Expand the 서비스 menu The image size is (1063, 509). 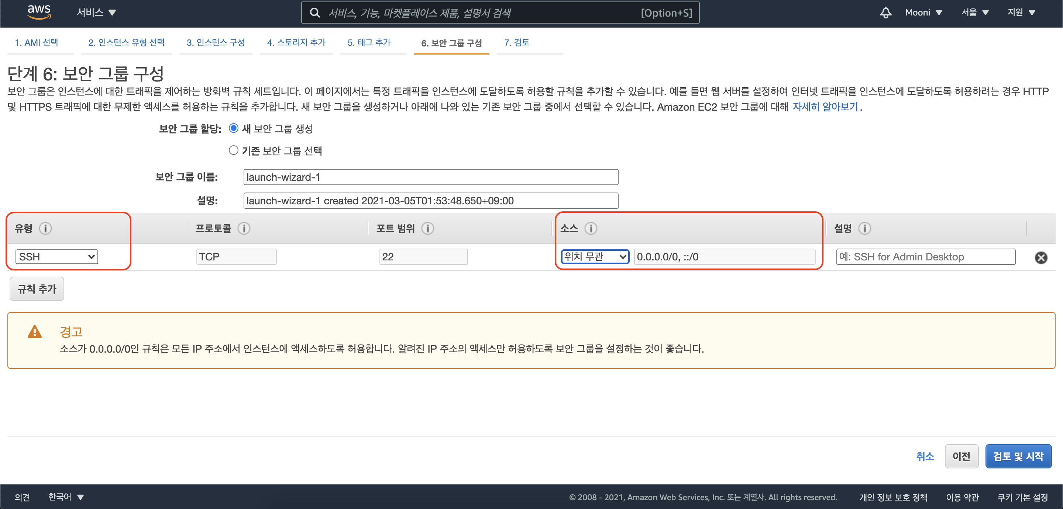point(96,13)
